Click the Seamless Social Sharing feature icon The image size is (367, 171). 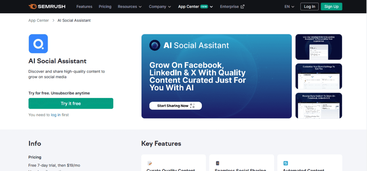(x=218, y=163)
